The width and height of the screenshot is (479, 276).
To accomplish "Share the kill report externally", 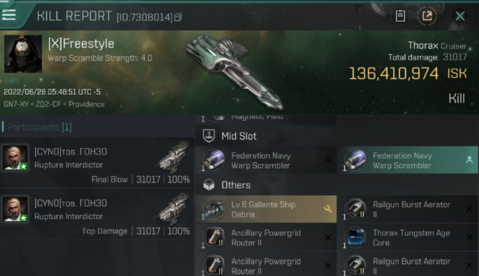I will 427,16.
